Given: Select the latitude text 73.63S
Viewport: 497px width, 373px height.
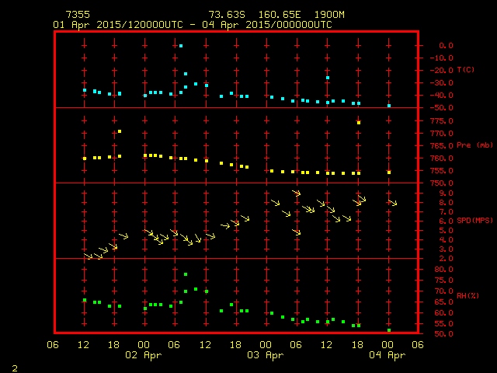Looking at the screenshot, I should [x=227, y=15].
